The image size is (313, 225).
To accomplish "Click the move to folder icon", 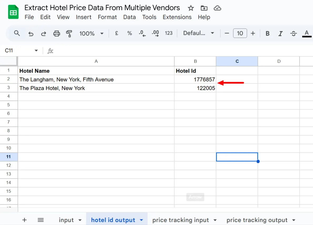I will click(x=204, y=8).
